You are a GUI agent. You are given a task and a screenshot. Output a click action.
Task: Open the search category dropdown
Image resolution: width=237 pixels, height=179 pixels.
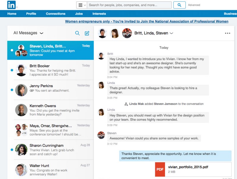tap(82, 5)
